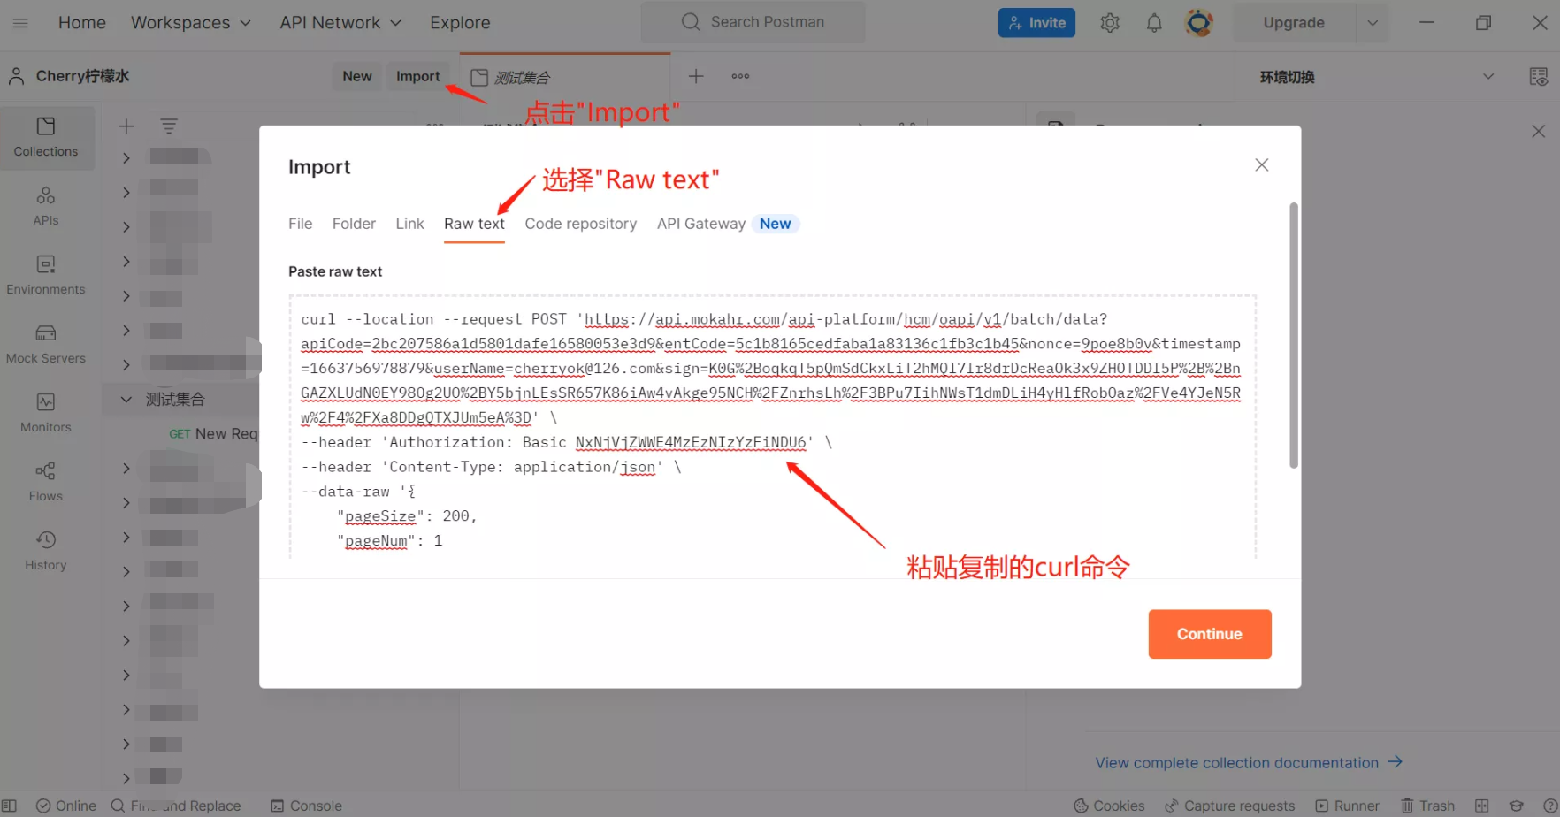1560x817 pixels.
Task: Open Cookies in the status bar
Action: click(1109, 806)
